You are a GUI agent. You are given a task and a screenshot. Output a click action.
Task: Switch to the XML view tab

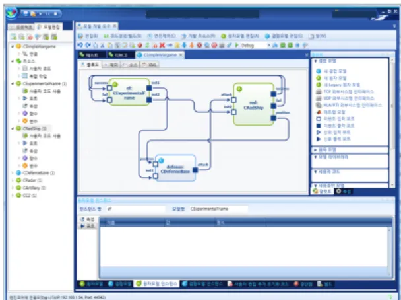(x=150, y=65)
